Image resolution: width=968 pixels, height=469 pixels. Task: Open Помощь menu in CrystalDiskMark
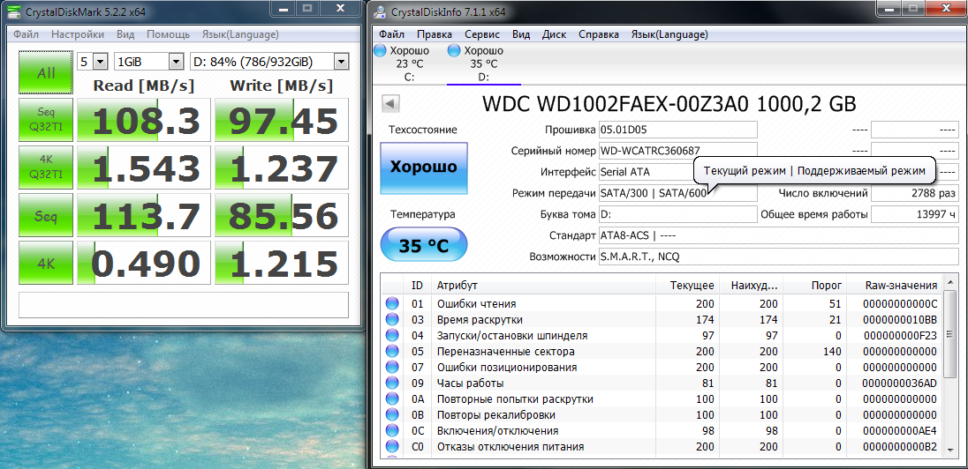[169, 34]
